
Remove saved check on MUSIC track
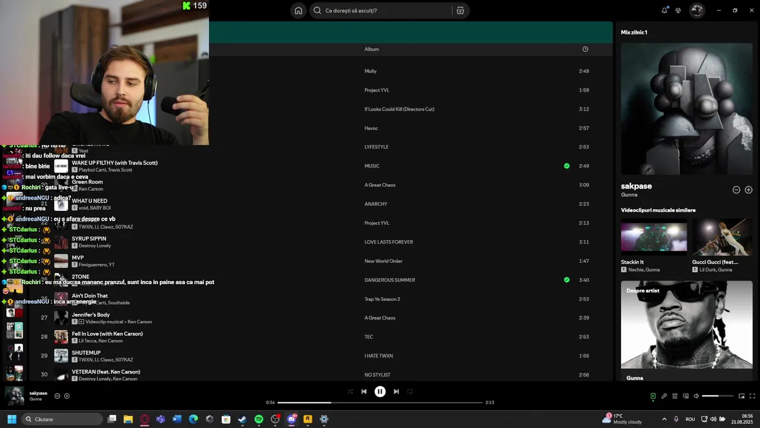click(566, 166)
